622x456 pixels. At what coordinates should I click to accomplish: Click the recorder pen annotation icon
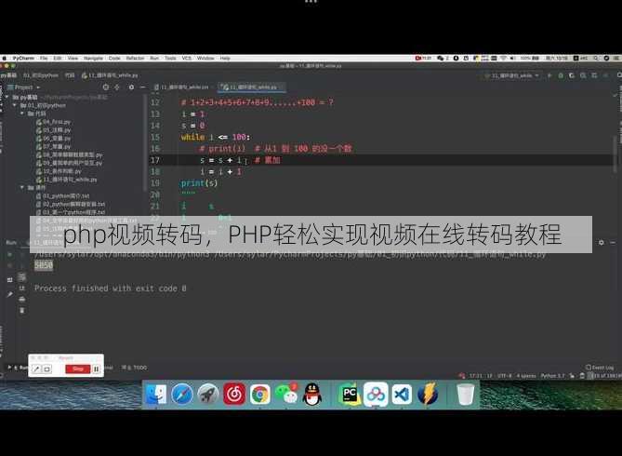36,369
